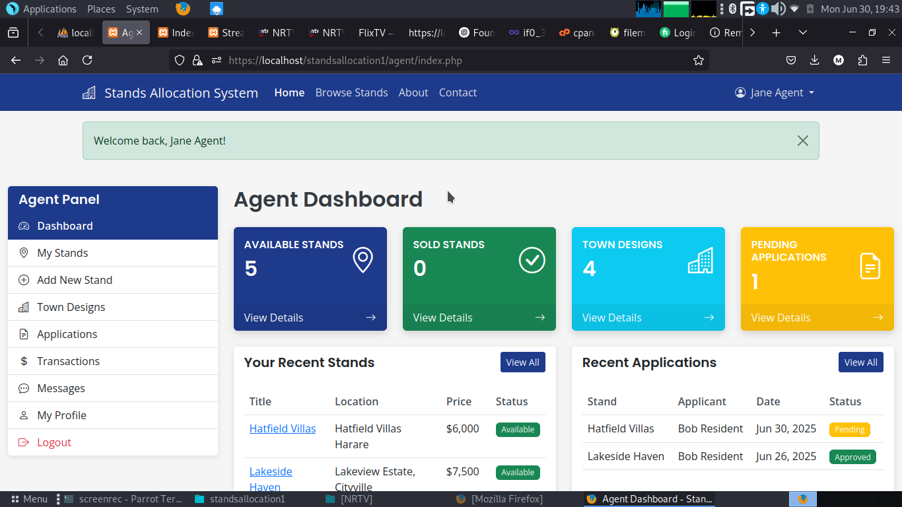Select My Stands in Agent Panel
Screen dimensions: 902x507
pos(113,253)
